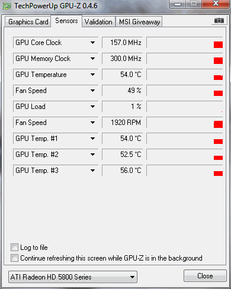Screen dimensions: 231x289
Task: Click the GPU-Z app icon in title bar
Action: 7,6
